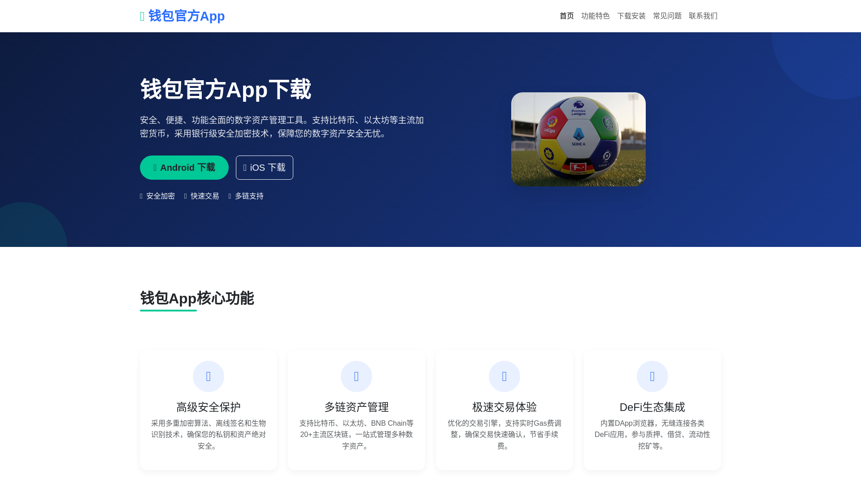The image size is (861, 484).
Task: Click the 安全加密 label
Action: (161, 196)
